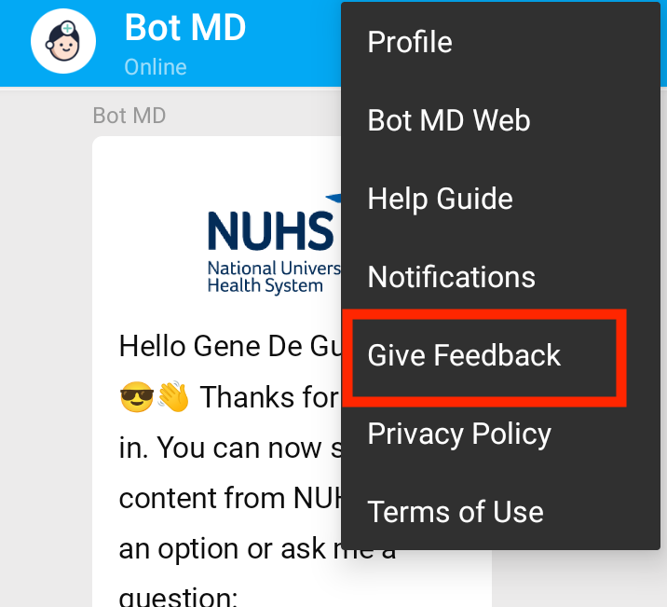The width and height of the screenshot is (667, 607).
Task: Click the gray Bot MD sender label
Action: click(x=129, y=116)
